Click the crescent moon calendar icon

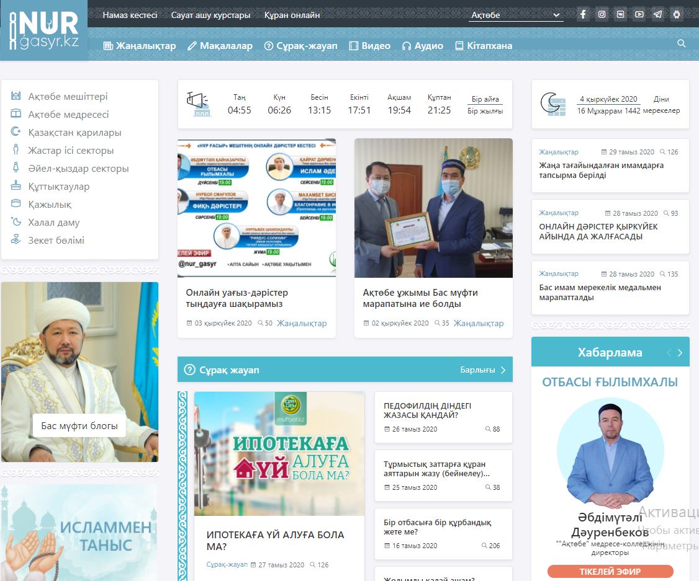pos(552,104)
